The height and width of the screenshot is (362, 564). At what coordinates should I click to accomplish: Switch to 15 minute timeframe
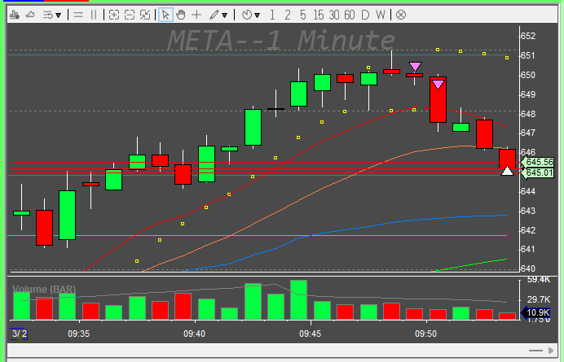click(x=319, y=15)
